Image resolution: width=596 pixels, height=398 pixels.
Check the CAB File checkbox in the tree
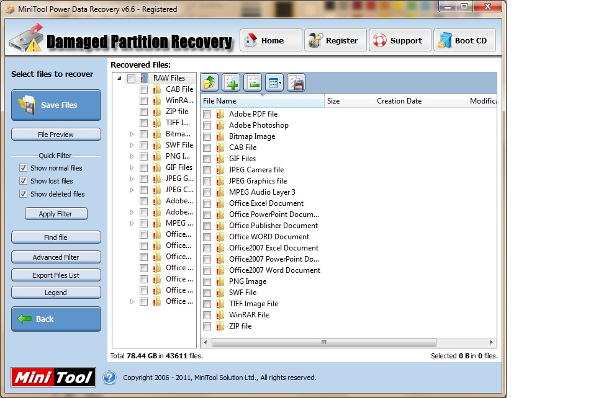[x=143, y=89]
